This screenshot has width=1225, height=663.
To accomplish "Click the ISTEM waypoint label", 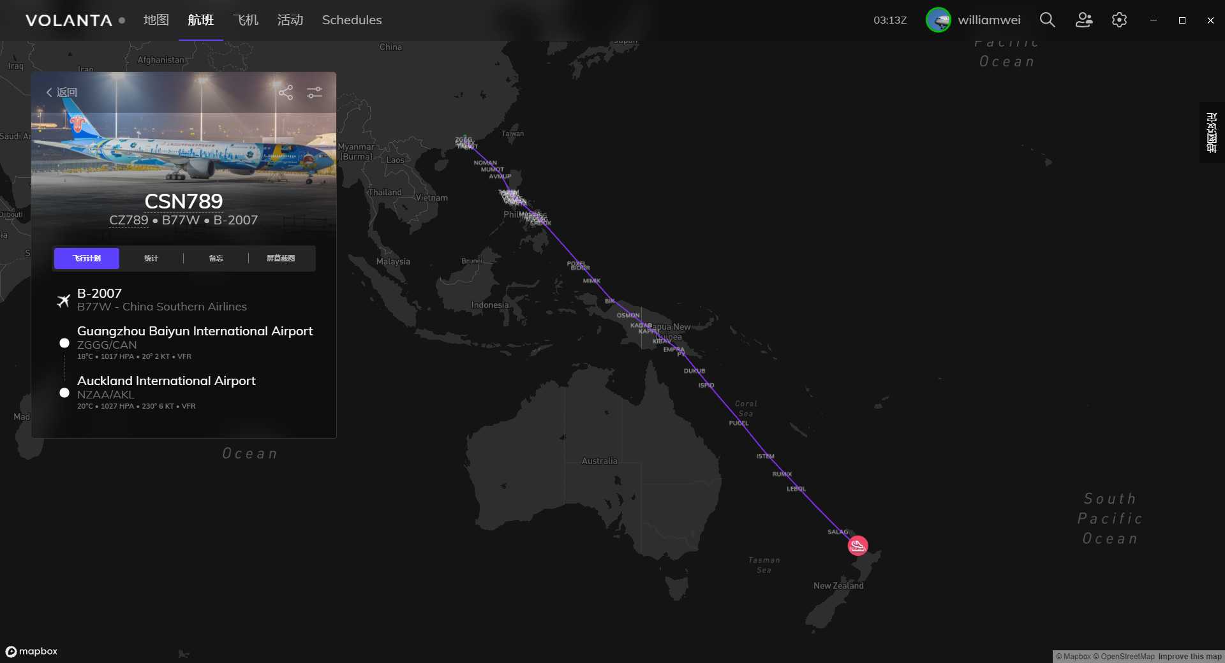I will [766, 456].
